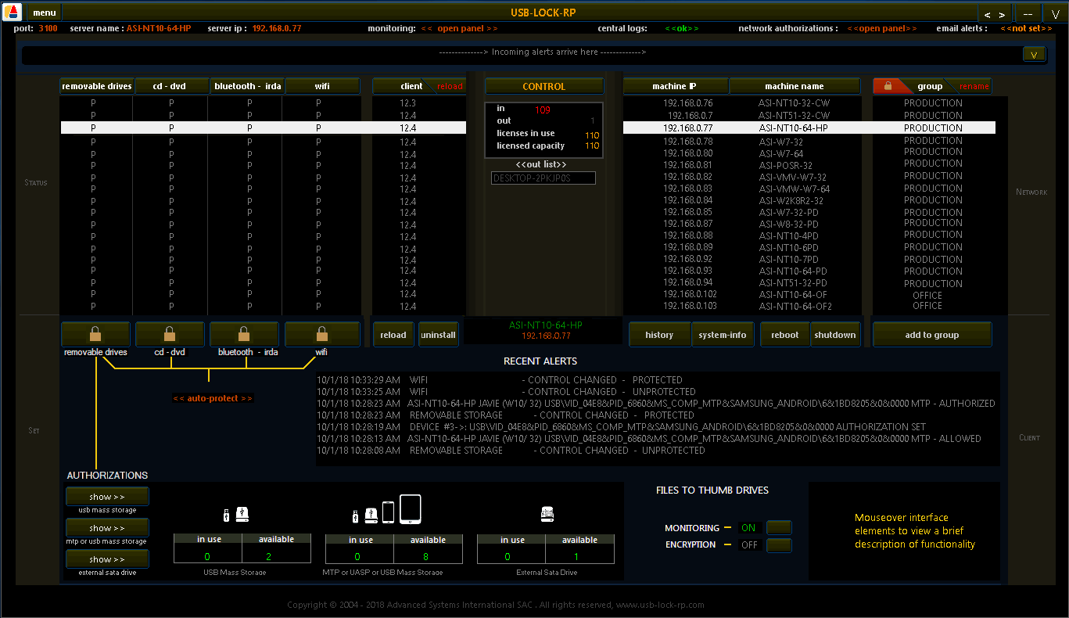Switch to the Network side section
This screenshot has width=1069, height=618.
1031,192
